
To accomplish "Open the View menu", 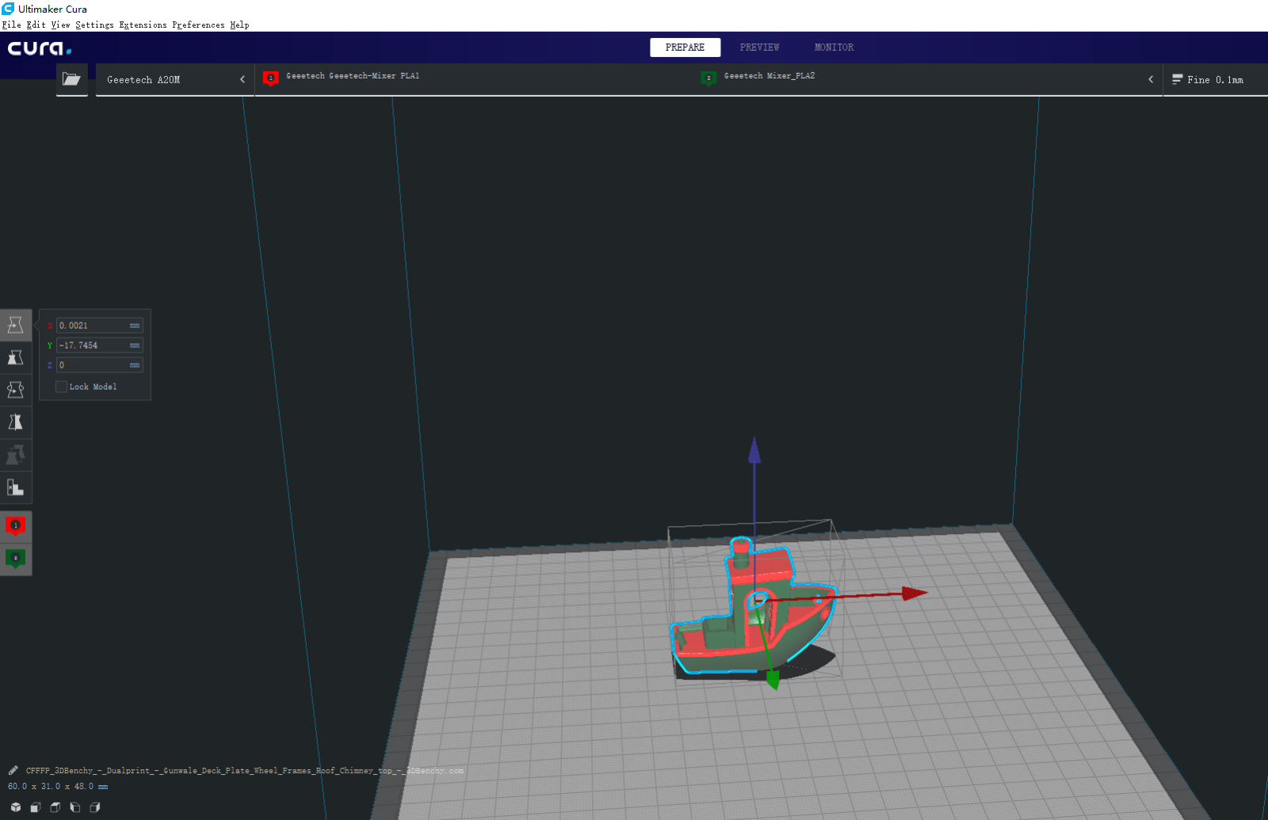I will coord(60,25).
